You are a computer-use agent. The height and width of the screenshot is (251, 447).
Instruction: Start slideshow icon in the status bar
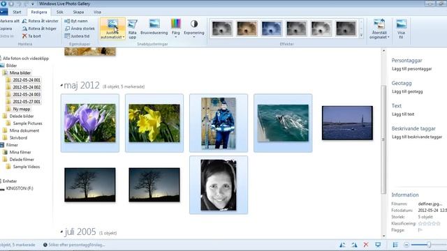(378, 245)
